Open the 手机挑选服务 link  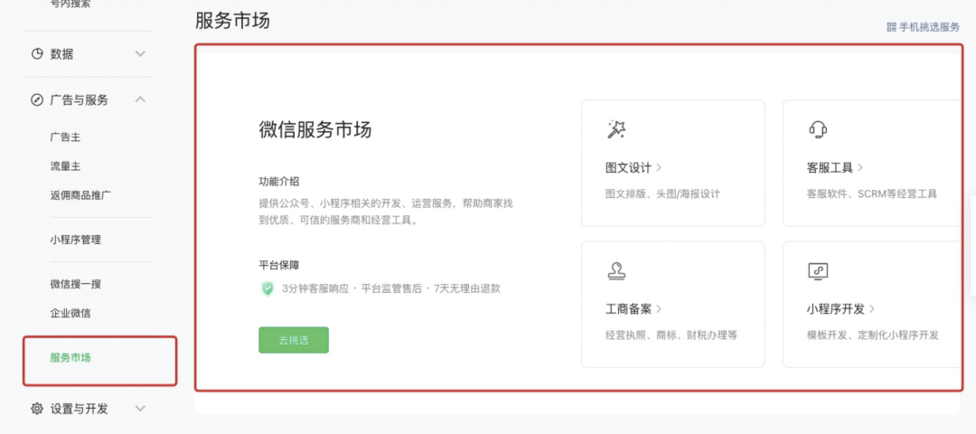pos(929,27)
